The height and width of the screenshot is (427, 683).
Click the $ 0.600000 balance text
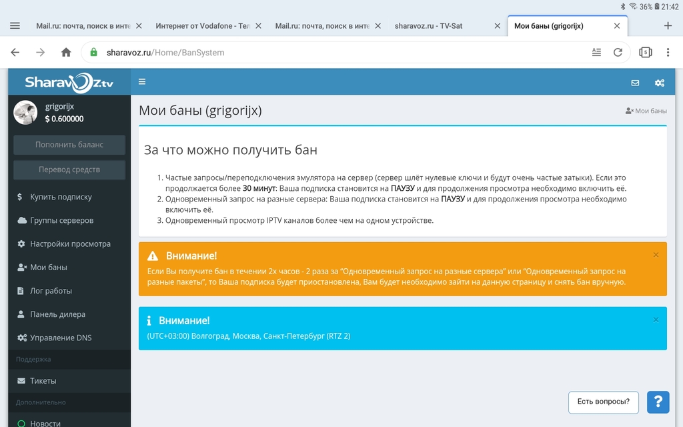64,119
